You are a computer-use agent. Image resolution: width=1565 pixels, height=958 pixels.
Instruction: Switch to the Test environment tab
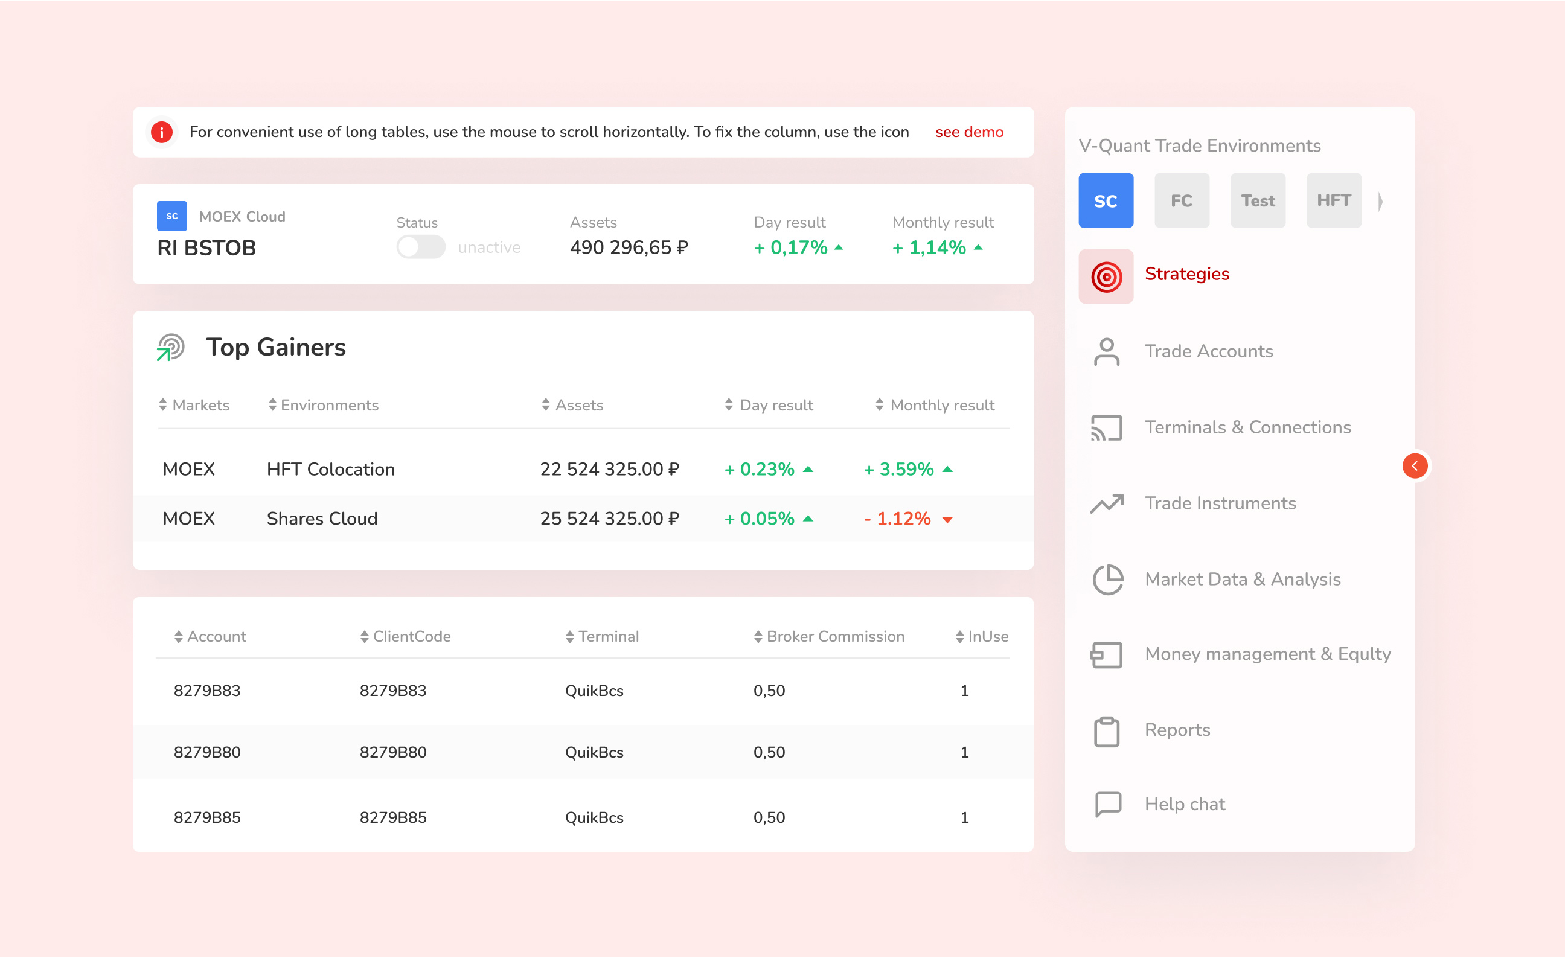click(x=1258, y=200)
